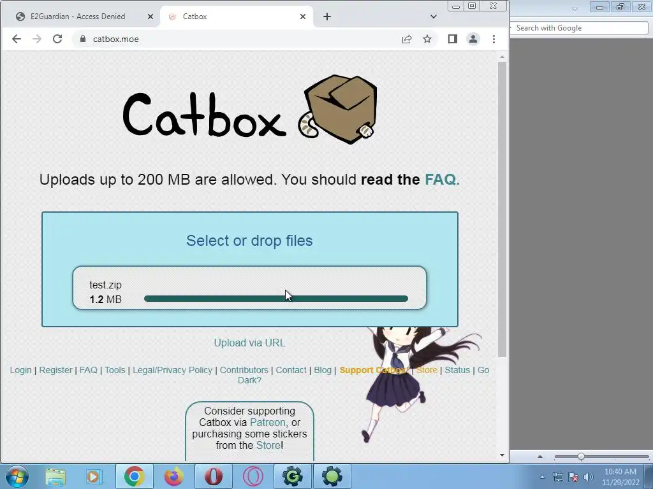Click the page scrollbar down arrow

503,455
